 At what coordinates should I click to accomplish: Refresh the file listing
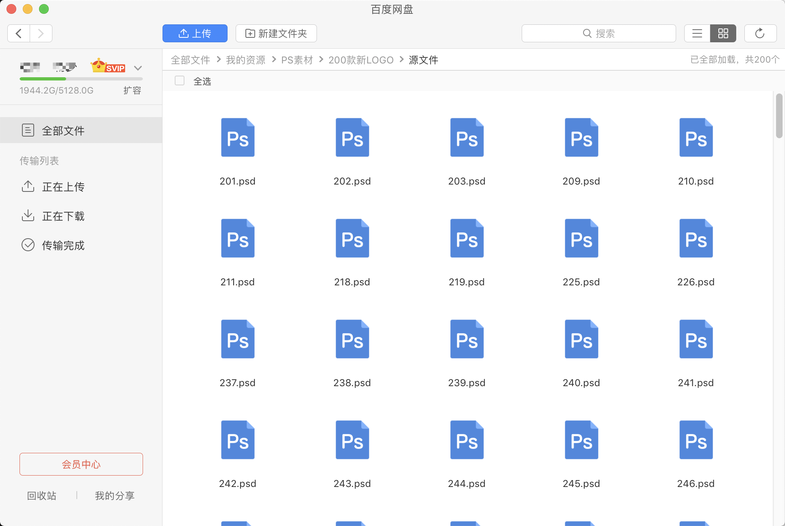click(760, 33)
